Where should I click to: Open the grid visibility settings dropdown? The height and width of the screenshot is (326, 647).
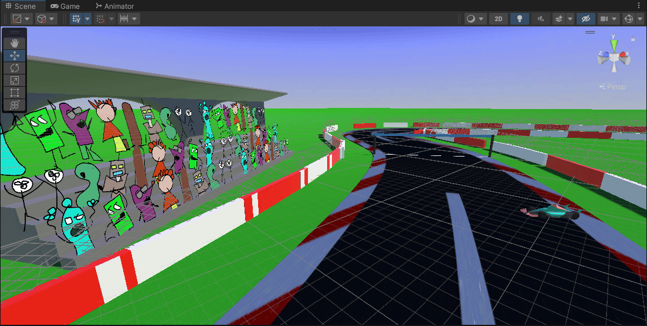[x=87, y=19]
